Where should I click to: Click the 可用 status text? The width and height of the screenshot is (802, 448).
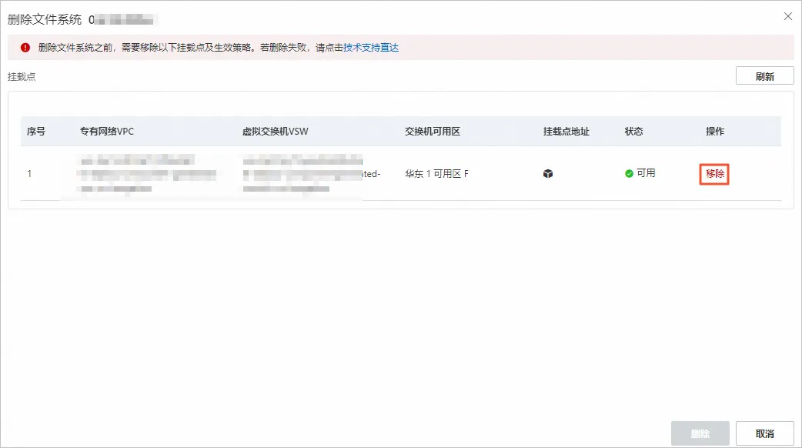646,173
